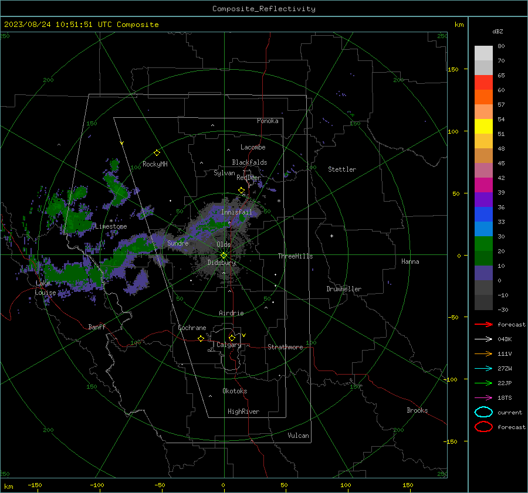528x493 pixels.
Task: Click the Strathmore label
Action: pyautogui.click(x=285, y=347)
